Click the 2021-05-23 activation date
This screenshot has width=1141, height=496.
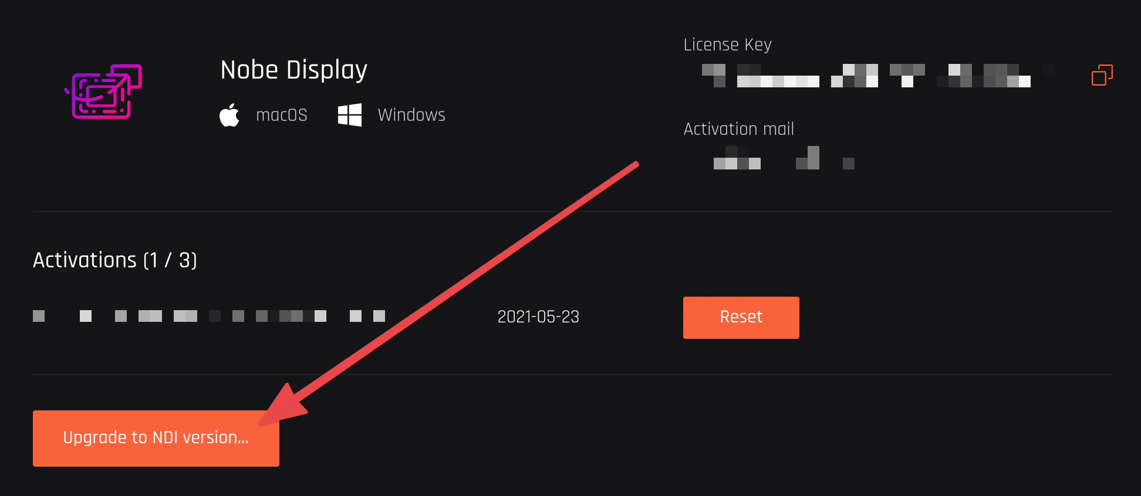(538, 317)
